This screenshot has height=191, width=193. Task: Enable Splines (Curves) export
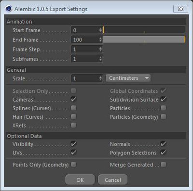pyautogui.click(x=74, y=108)
